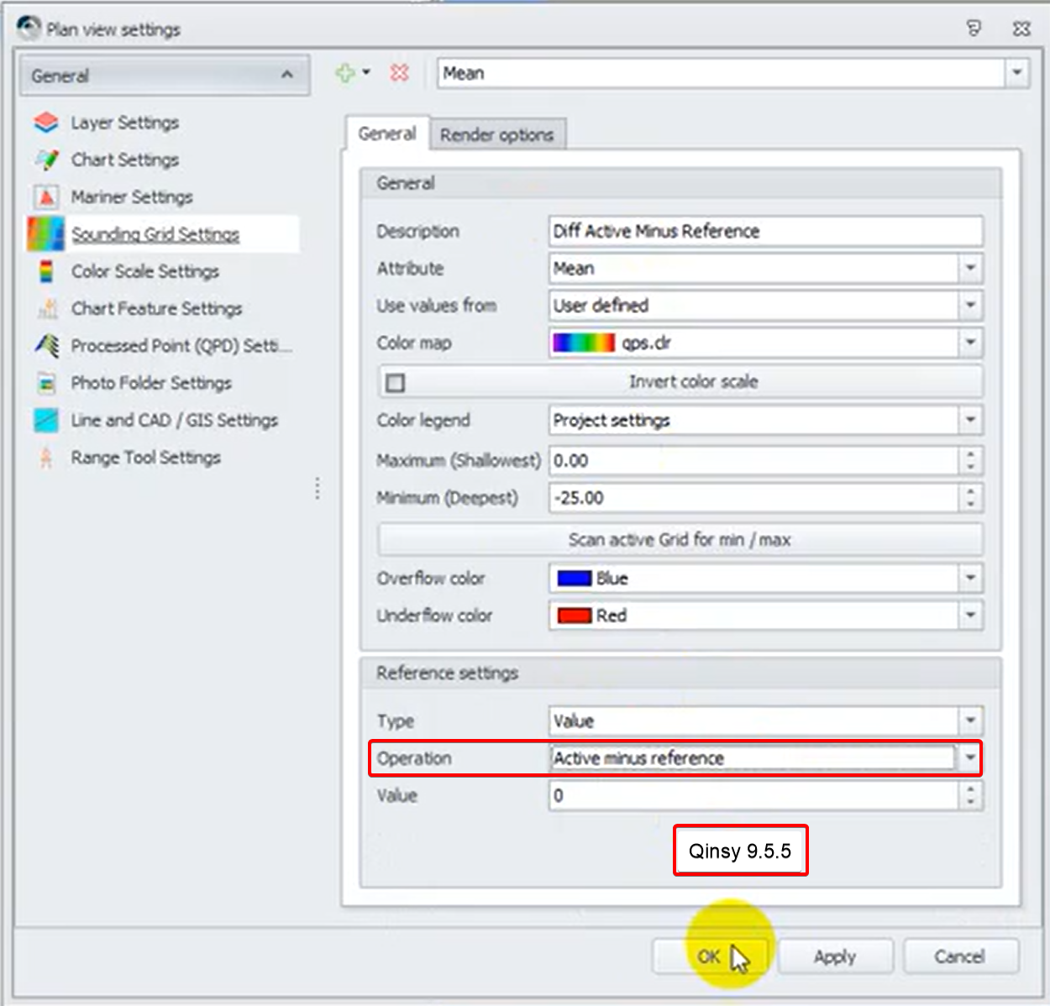Image resolution: width=1050 pixels, height=1006 pixels.
Task: Click the reference Value field
Action: [753, 795]
